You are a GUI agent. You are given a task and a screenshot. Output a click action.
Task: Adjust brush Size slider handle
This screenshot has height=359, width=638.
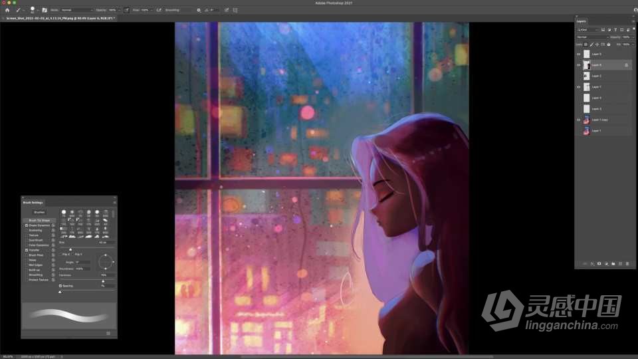tap(70, 249)
